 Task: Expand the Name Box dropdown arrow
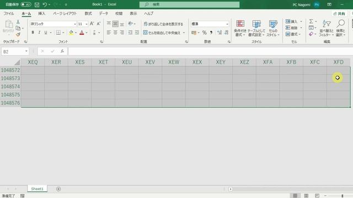pyautogui.click(x=26, y=51)
